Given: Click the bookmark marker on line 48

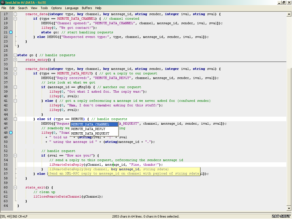Looking at the screenshot, I should (x=11, y=133).
